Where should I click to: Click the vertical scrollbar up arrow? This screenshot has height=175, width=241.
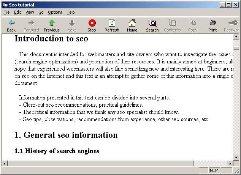[x=236, y=37]
